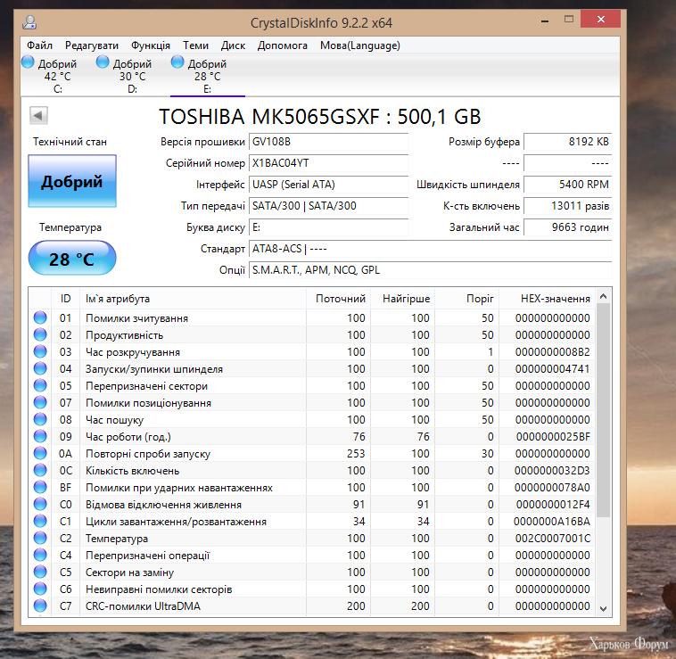
Task: Click status orb of attribute 02 row
Action: click(40, 334)
